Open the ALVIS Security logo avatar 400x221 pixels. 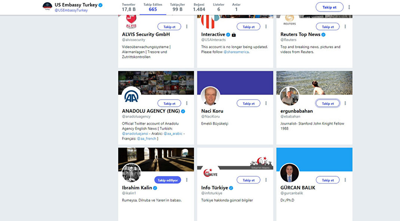tap(131, 22)
